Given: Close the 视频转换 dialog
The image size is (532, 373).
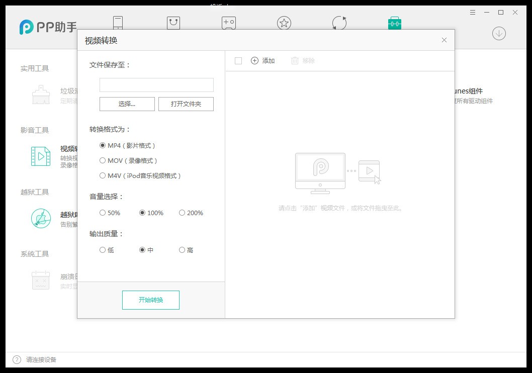Looking at the screenshot, I should tap(444, 40).
